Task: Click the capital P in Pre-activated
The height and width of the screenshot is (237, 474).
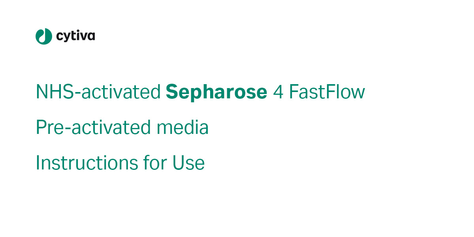Action: [41, 128]
